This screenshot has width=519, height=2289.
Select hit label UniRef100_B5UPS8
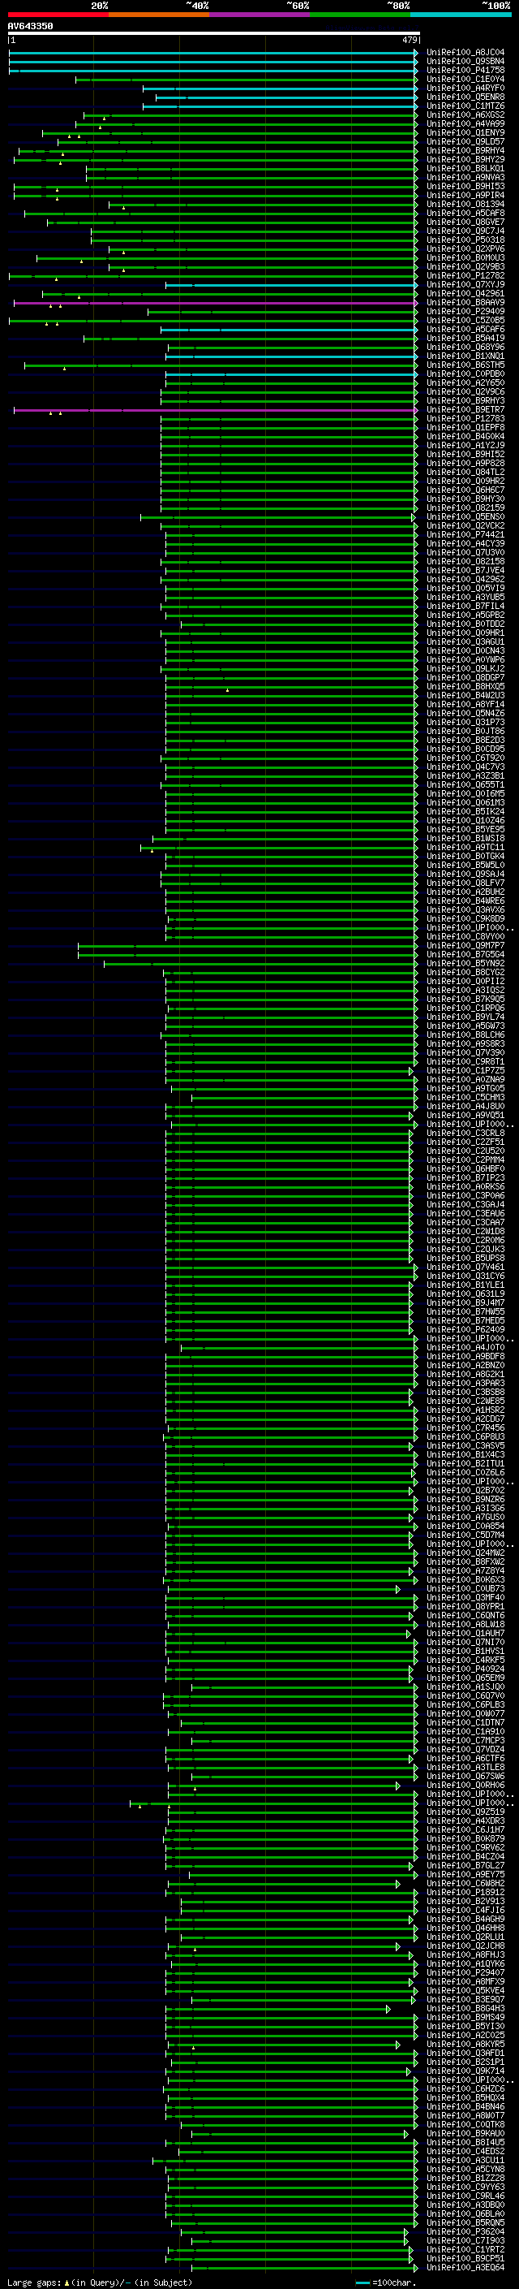pyautogui.click(x=465, y=1257)
